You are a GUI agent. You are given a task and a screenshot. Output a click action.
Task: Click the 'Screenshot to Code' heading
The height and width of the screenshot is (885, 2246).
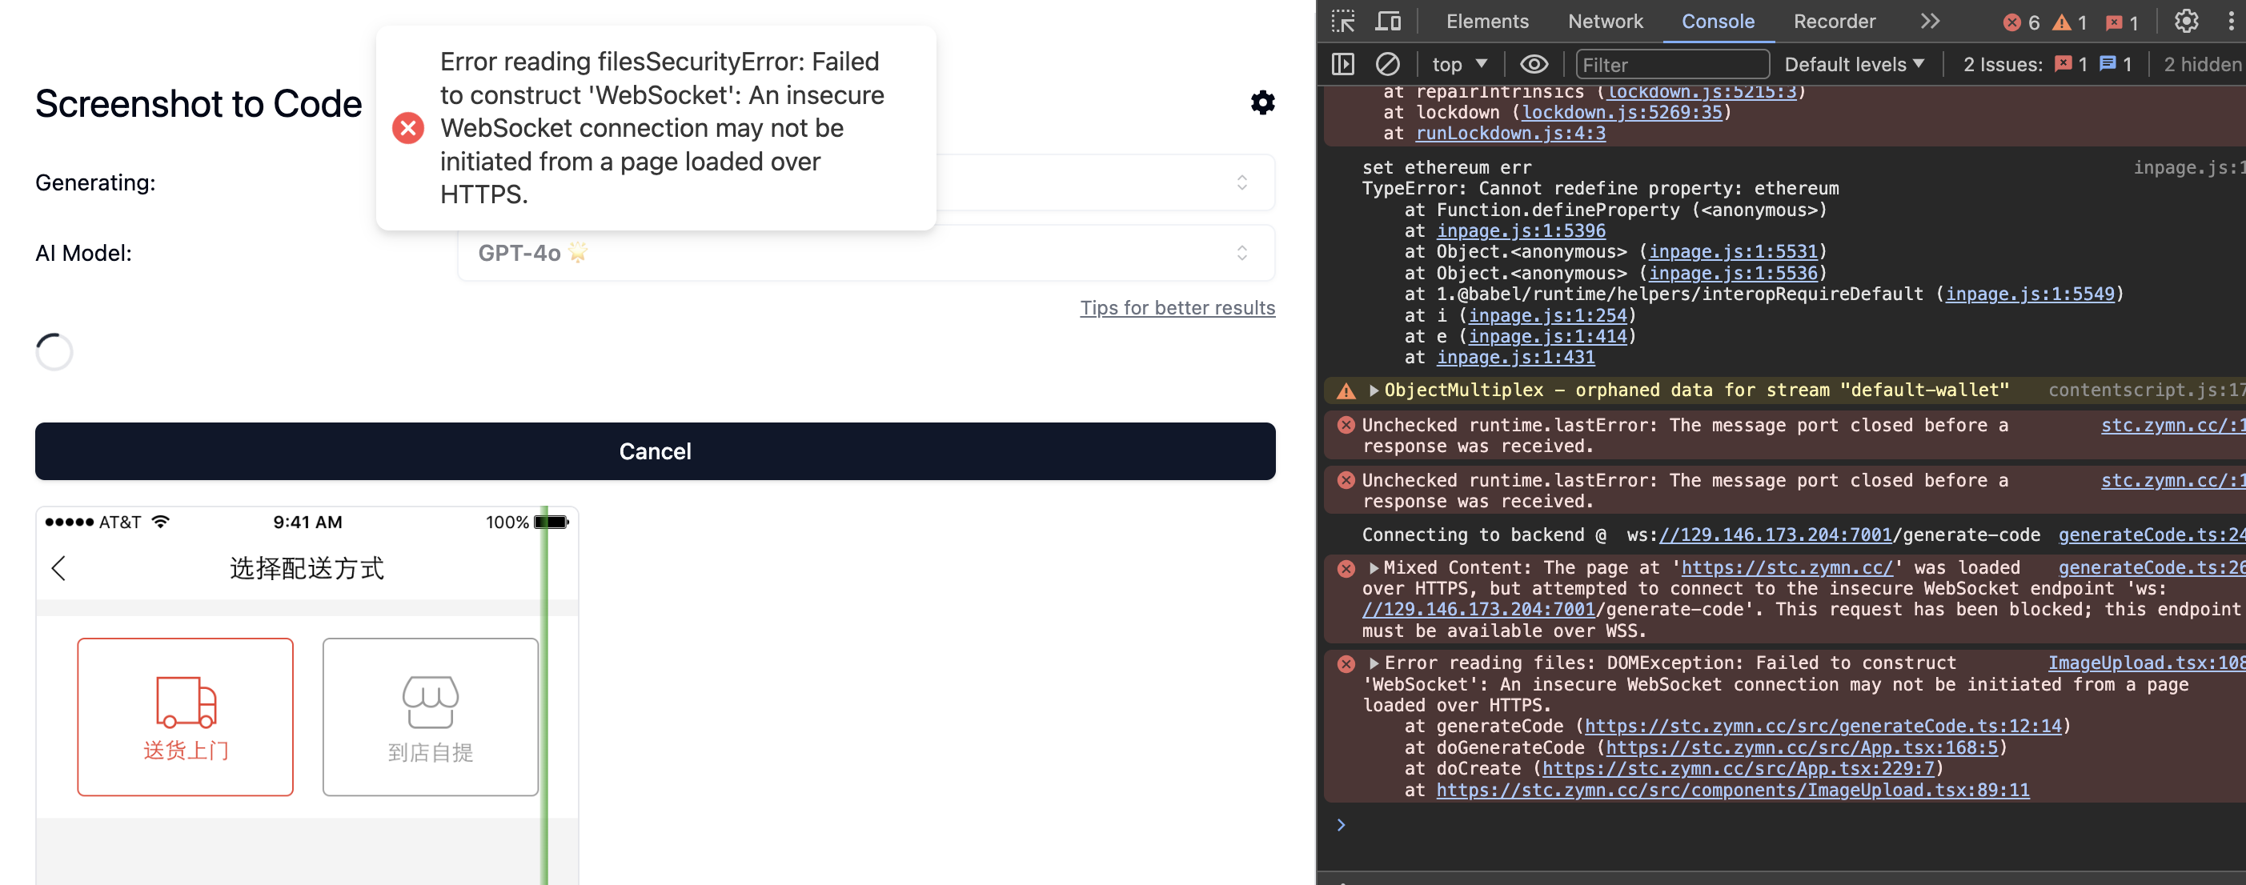coord(198,104)
